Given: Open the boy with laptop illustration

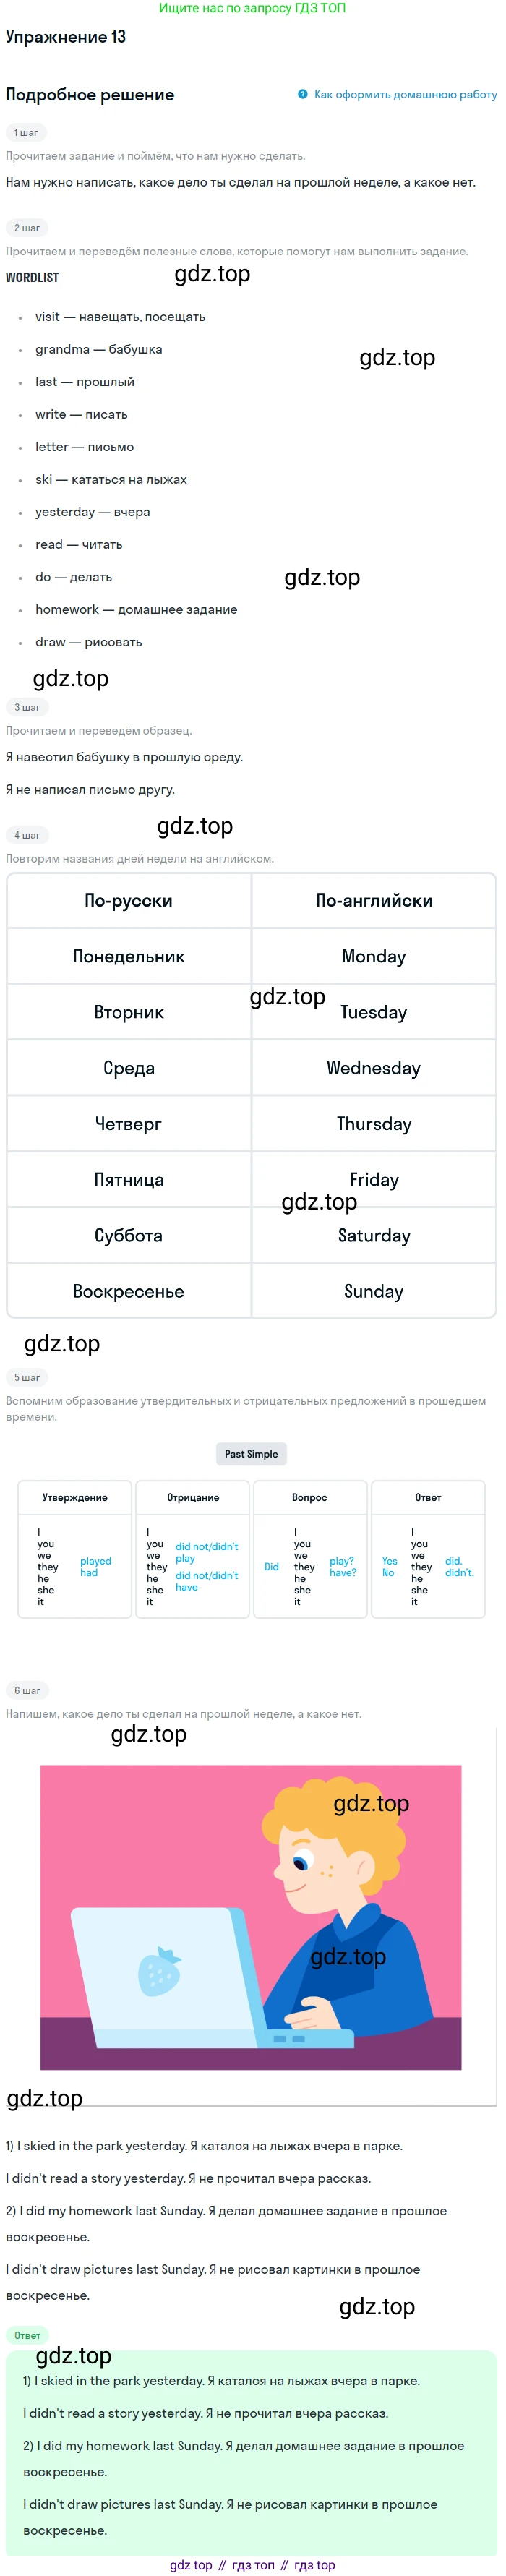Looking at the screenshot, I should pos(251,1917).
